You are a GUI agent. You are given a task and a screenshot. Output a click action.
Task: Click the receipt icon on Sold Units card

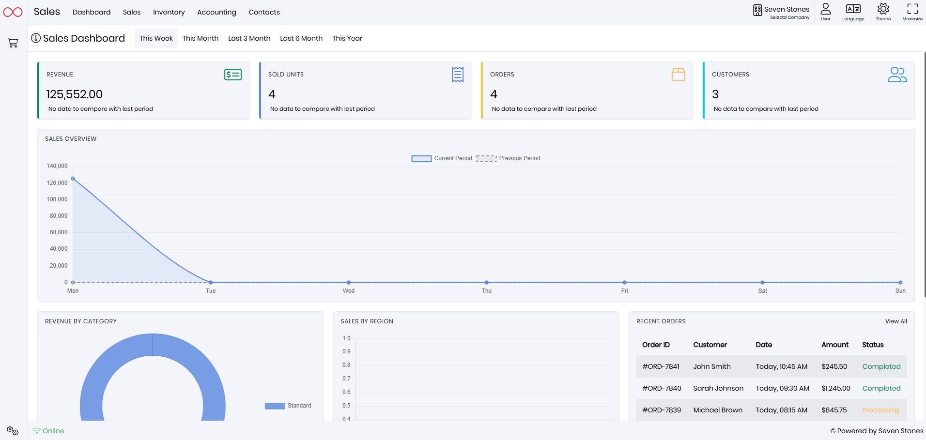457,75
